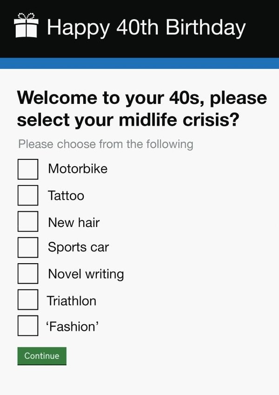Check the Sports car checkbox

pos(27,248)
